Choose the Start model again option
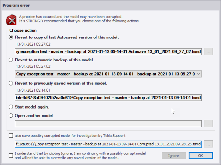221x165 pixels. 11,107
